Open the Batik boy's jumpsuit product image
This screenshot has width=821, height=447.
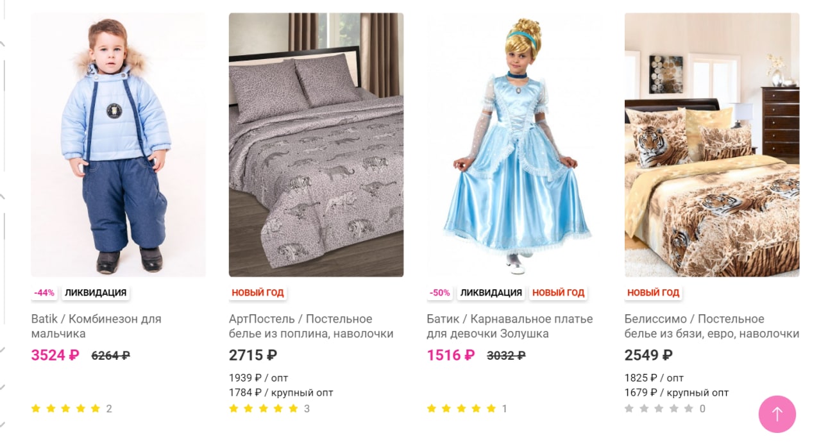click(119, 145)
